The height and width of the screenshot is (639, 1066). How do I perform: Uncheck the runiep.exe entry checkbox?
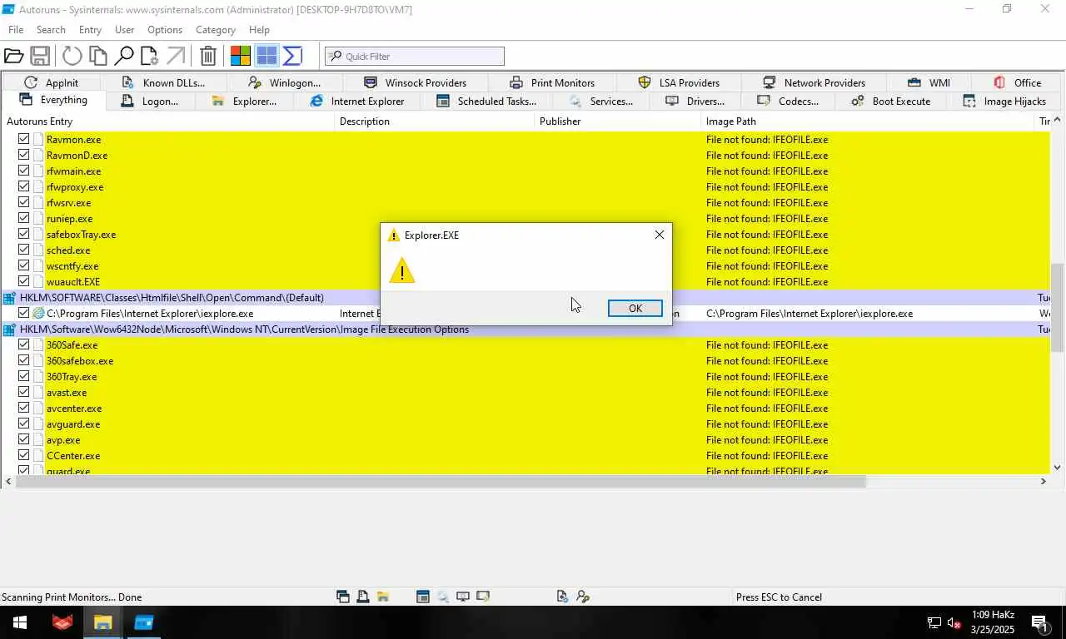pyautogui.click(x=24, y=218)
